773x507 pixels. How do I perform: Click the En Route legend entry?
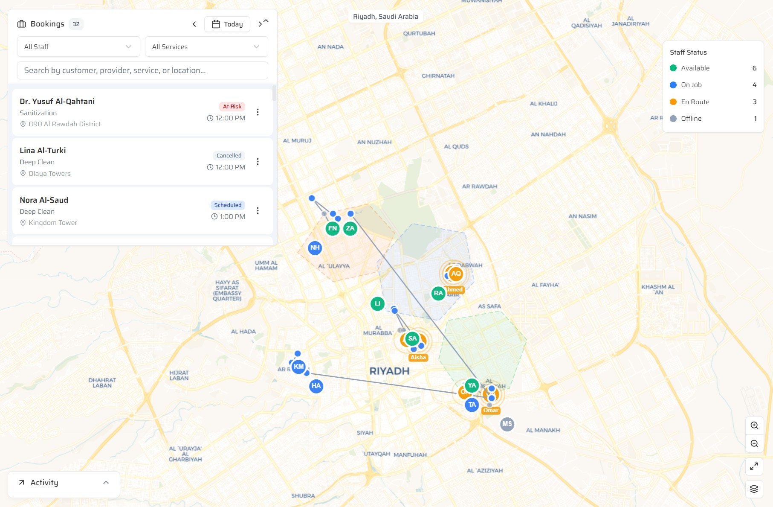coord(713,102)
